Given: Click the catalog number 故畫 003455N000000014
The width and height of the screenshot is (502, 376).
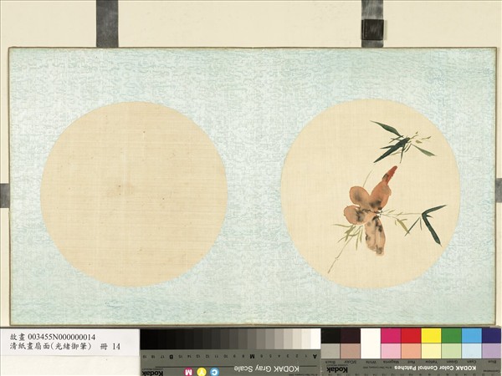Looking at the screenshot, I should coord(53,337).
